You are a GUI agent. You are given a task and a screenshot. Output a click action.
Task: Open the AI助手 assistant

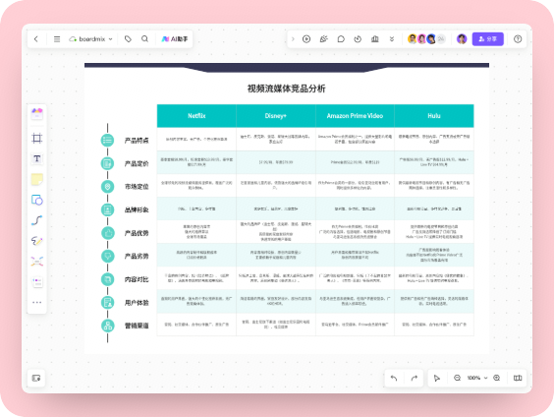tap(175, 39)
